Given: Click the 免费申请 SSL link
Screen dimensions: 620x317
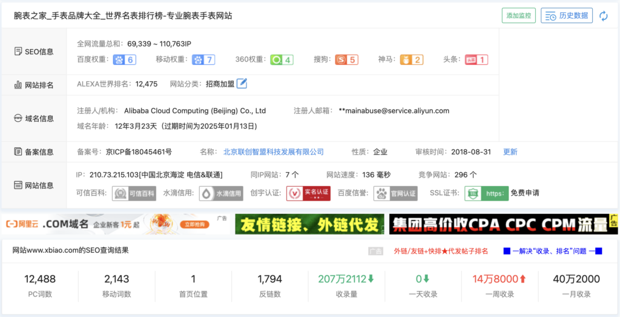Looking at the screenshot, I should (x=525, y=193).
